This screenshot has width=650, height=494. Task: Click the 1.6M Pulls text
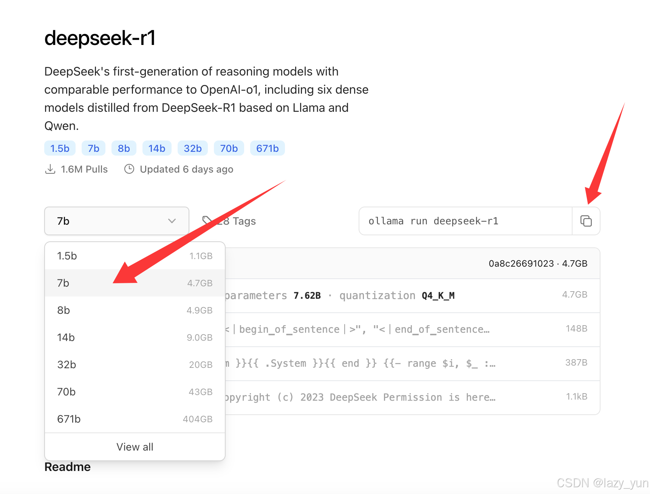tap(84, 169)
